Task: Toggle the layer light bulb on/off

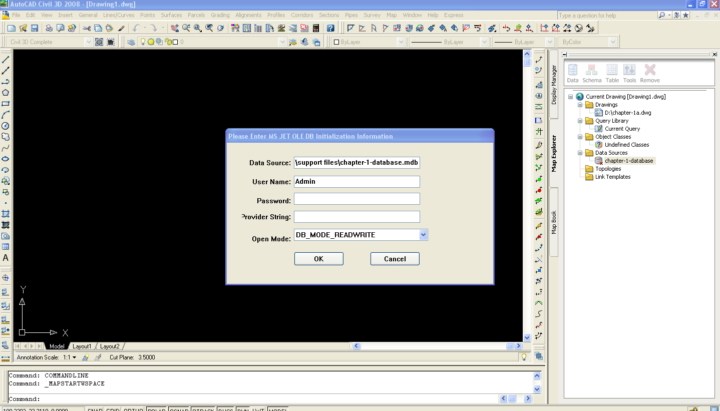Action: pos(142,42)
